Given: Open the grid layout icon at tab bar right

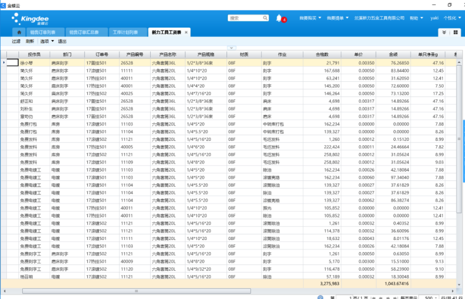Looking at the screenshot, I should [456, 33].
